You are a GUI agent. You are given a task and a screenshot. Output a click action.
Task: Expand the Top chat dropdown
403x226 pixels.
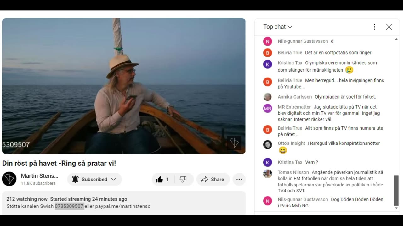pyautogui.click(x=278, y=27)
